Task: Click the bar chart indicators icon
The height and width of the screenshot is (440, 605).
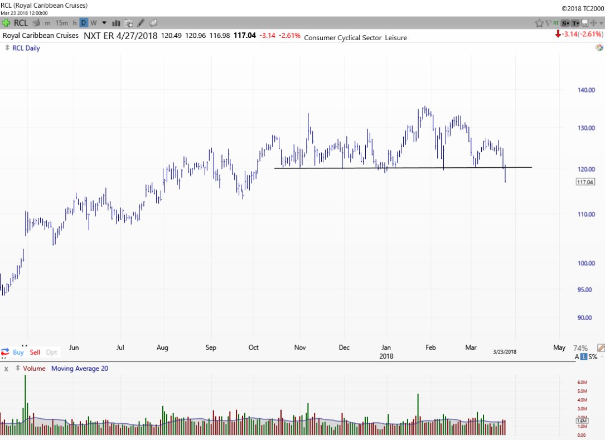Action: pyautogui.click(x=117, y=23)
